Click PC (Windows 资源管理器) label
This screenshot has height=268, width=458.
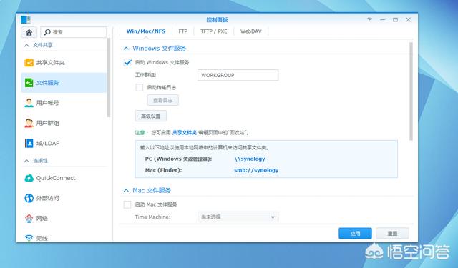point(178,159)
